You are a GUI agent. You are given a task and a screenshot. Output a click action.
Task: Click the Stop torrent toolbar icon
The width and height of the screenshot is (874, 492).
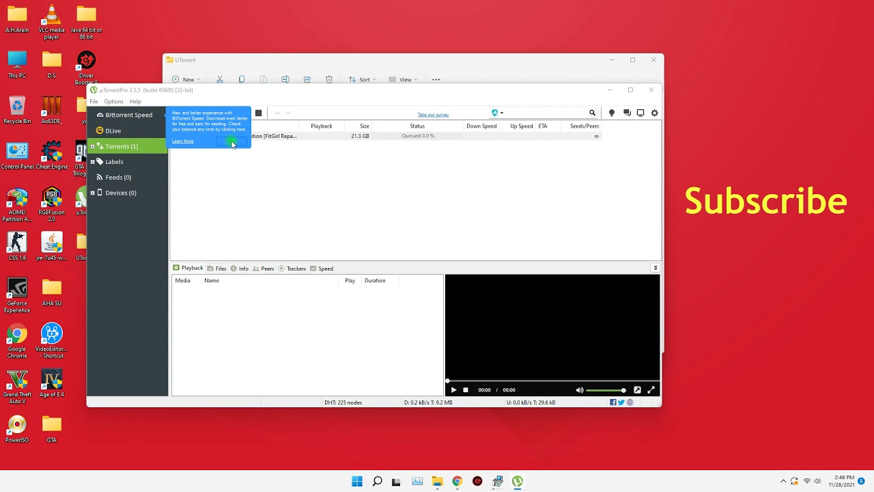click(x=258, y=113)
